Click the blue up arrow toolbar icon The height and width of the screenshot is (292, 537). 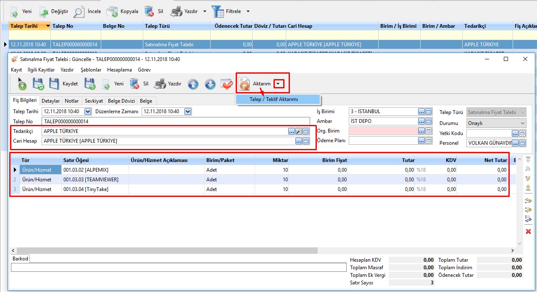pyautogui.click(x=193, y=84)
